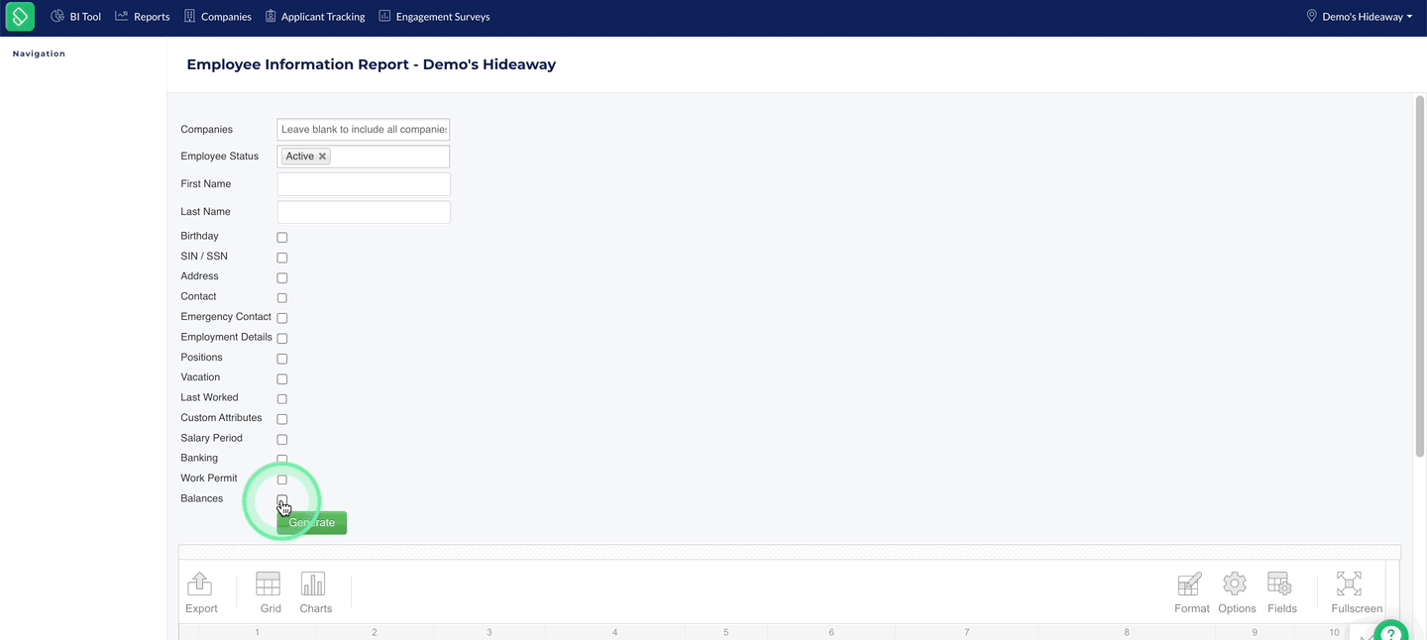
Task: Open the Companies menu
Action: (218, 17)
